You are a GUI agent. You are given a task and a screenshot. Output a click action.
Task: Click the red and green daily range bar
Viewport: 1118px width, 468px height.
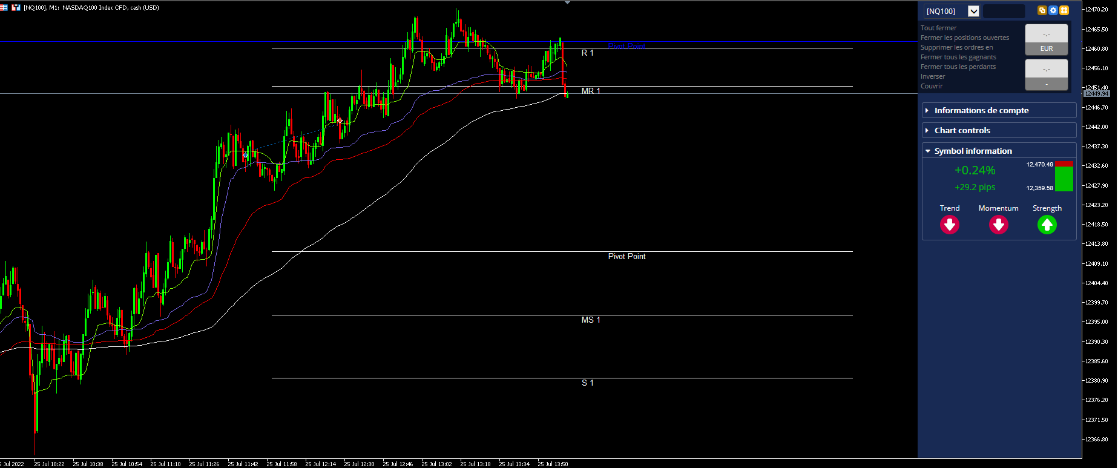point(1064,176)
